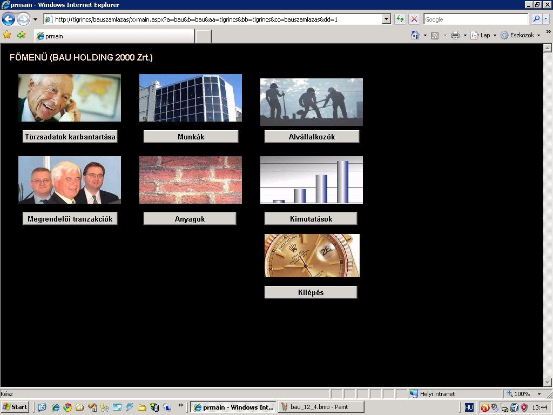Click the page scrollbar down arrow
553x415 pixels.
(548, 382)
